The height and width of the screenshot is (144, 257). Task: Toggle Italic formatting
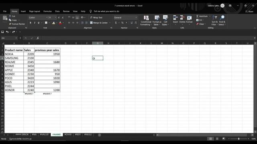[x=35, y=23]
